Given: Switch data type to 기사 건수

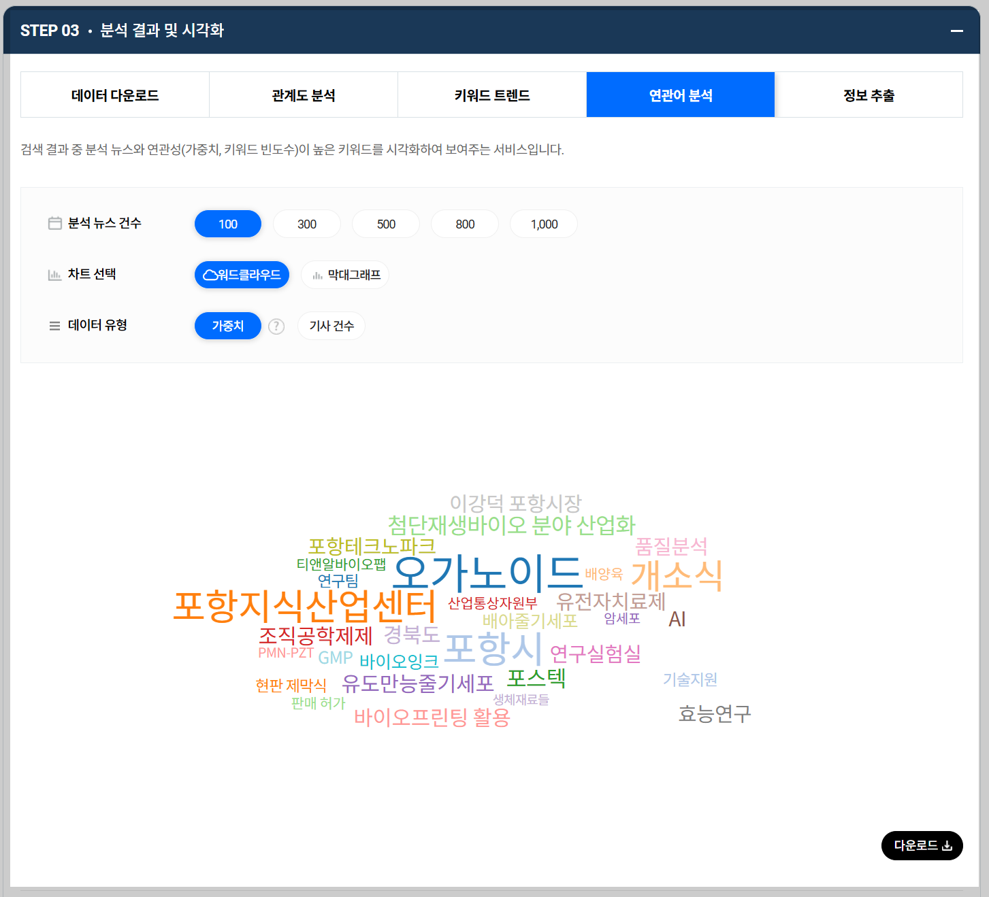Looking at the screenshot, I should pos(331,326).
